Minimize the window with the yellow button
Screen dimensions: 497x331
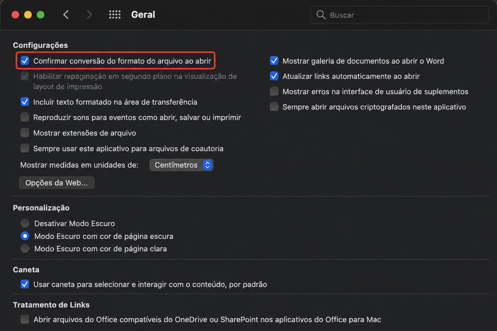[28, 15]
